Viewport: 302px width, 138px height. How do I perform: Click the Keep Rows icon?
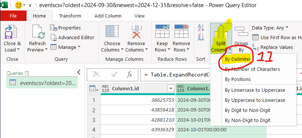[162, 31]
